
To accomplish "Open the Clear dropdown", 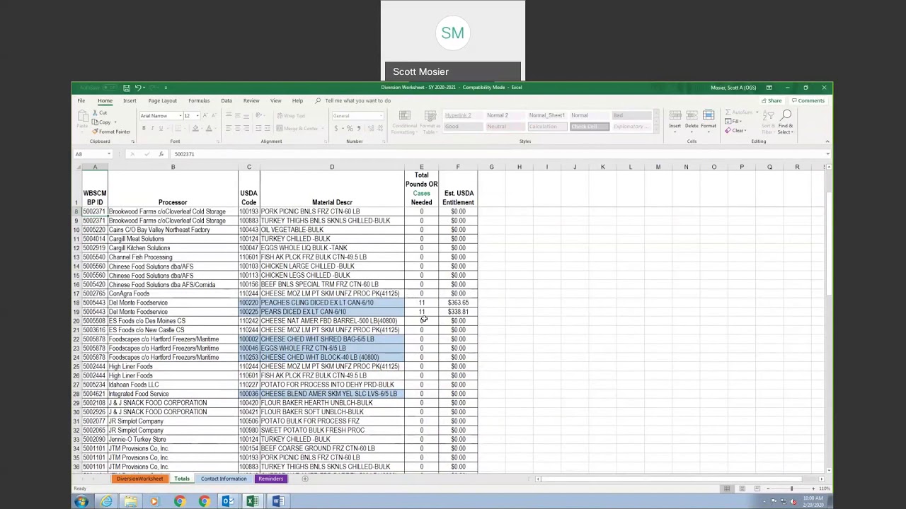I will coord(735,131).
